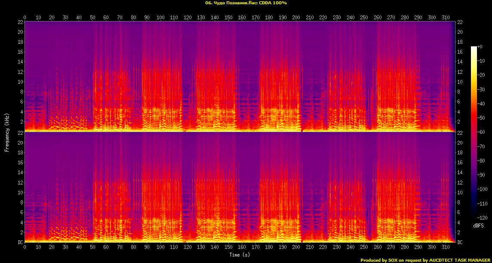
Task: Click the white top of the color scale bar
Action: 474,48
